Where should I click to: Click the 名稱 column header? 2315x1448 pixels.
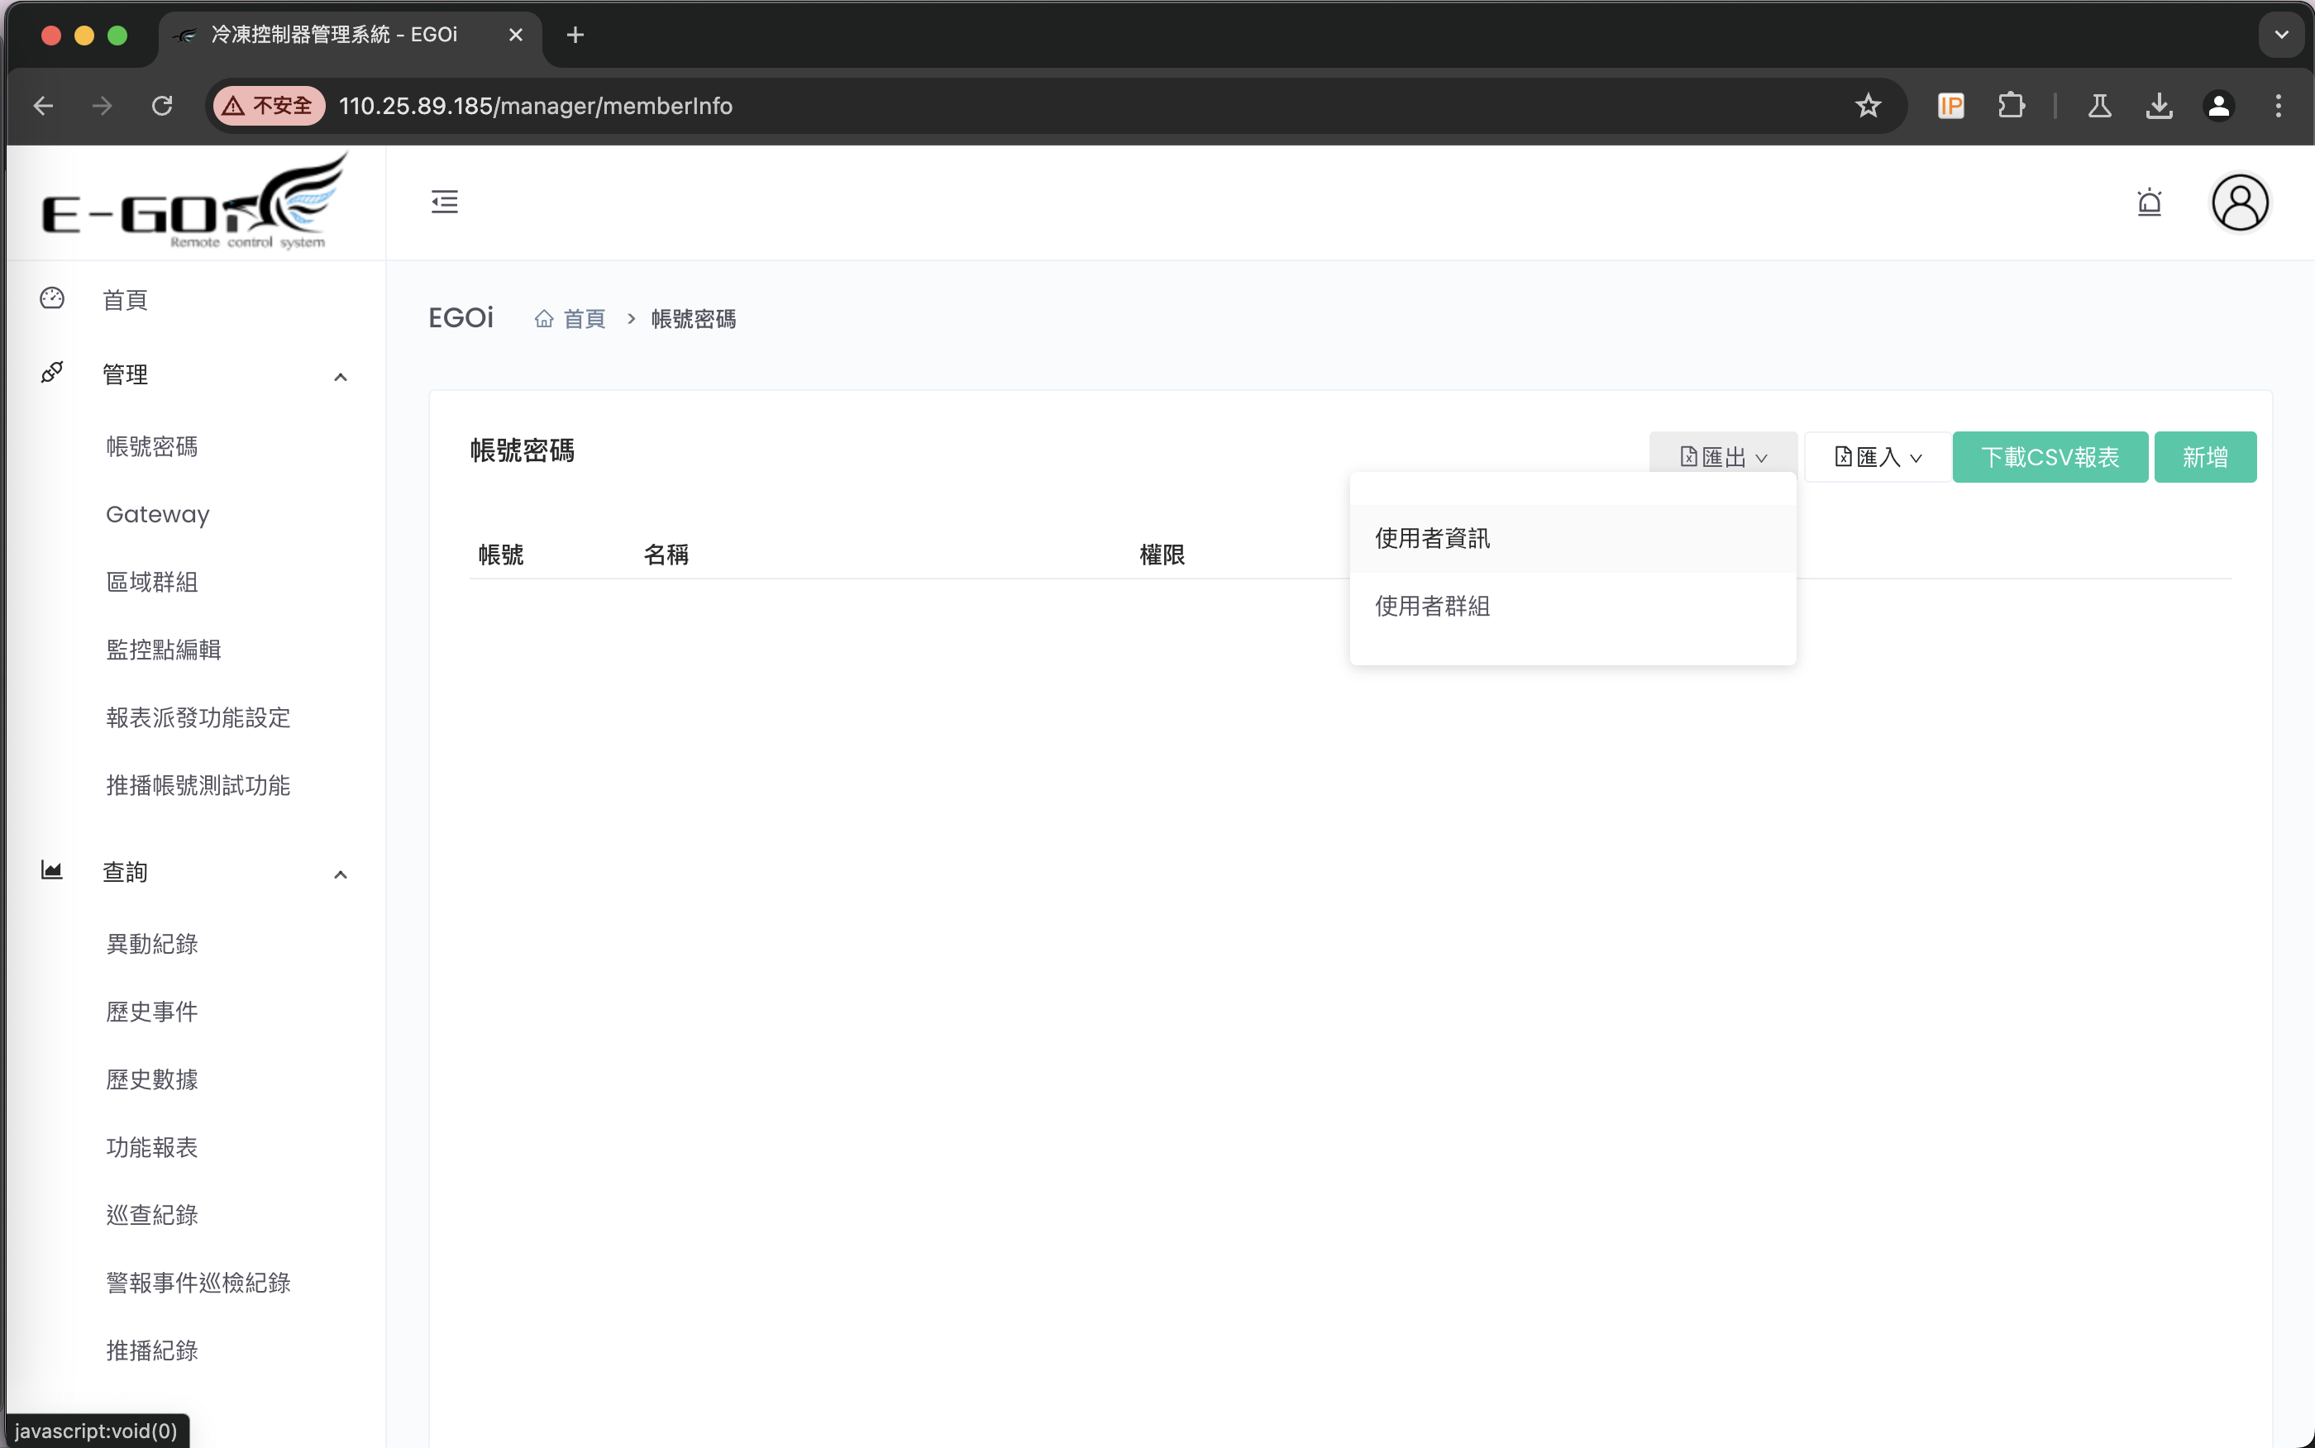pos(666,555)
